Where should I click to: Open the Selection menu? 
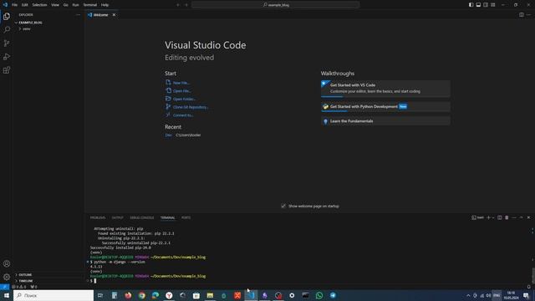(39, 5)
